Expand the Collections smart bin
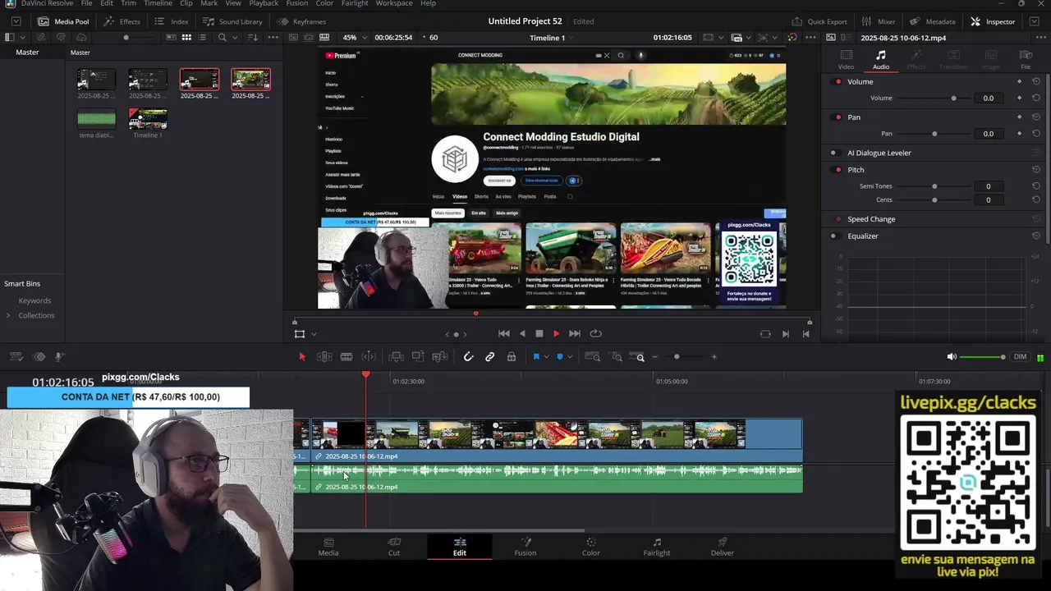Screen dimensions: 1051x591 tap(8, 315)
